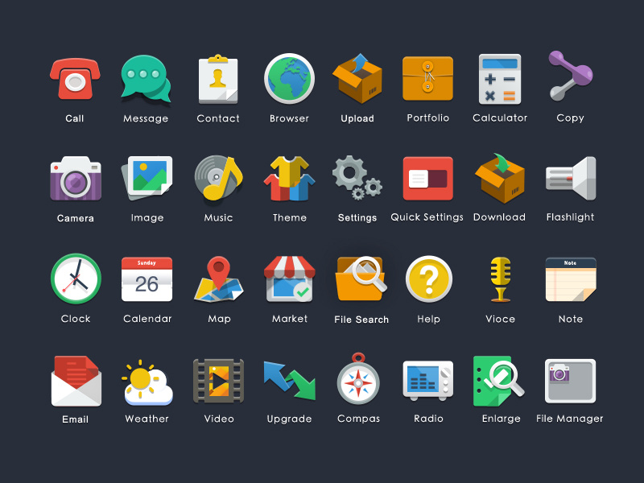Click the Help question mark icon
Screen dimensions: 644x483
[428, 279]
